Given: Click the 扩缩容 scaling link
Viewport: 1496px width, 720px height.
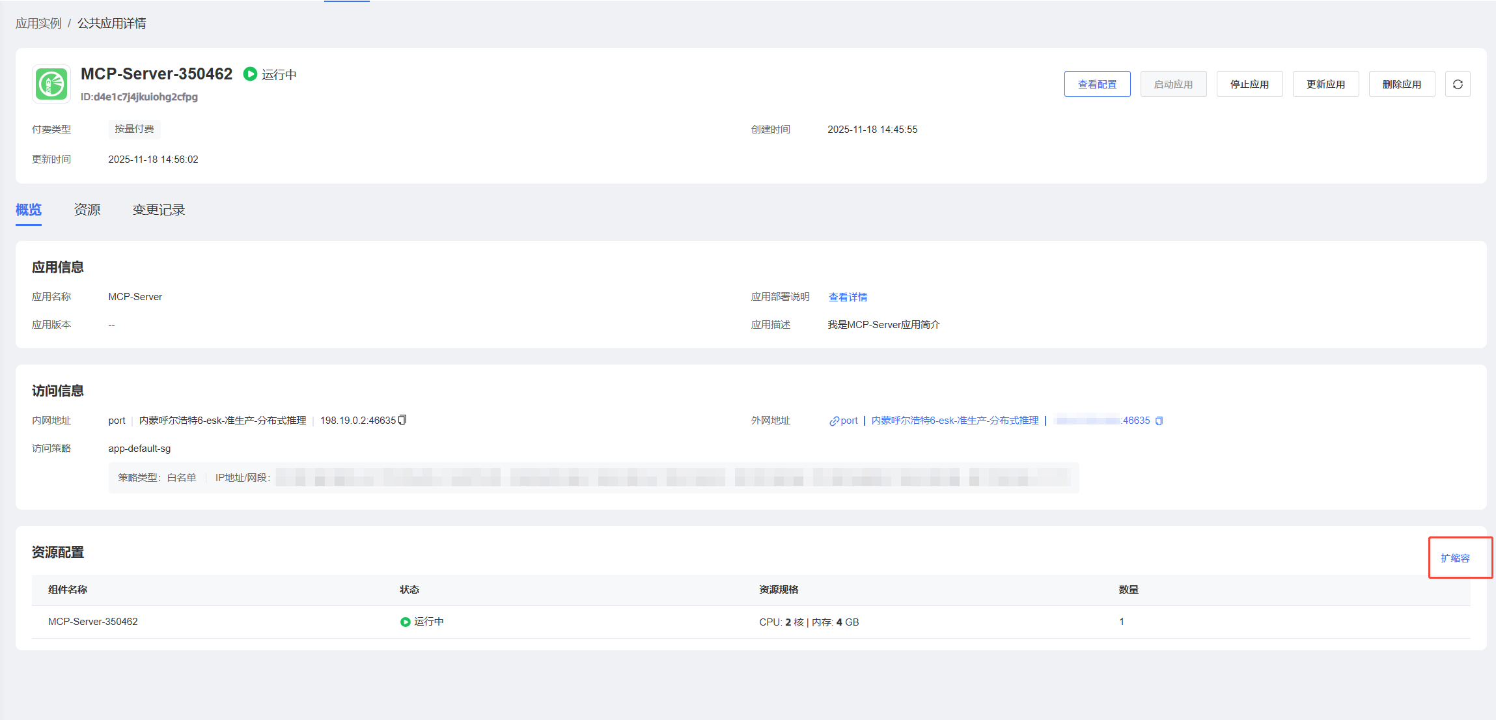Looking at the screenshot, I should point(1455,558).
